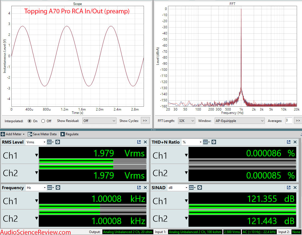Open settings gear in RMS Level meter
This screenshot has height=235, width=302.
pyautogui.click(x=58, y=142)
